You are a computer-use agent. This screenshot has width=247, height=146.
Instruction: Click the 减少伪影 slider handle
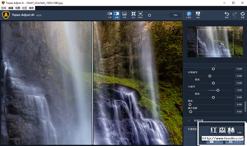(191, 112)
